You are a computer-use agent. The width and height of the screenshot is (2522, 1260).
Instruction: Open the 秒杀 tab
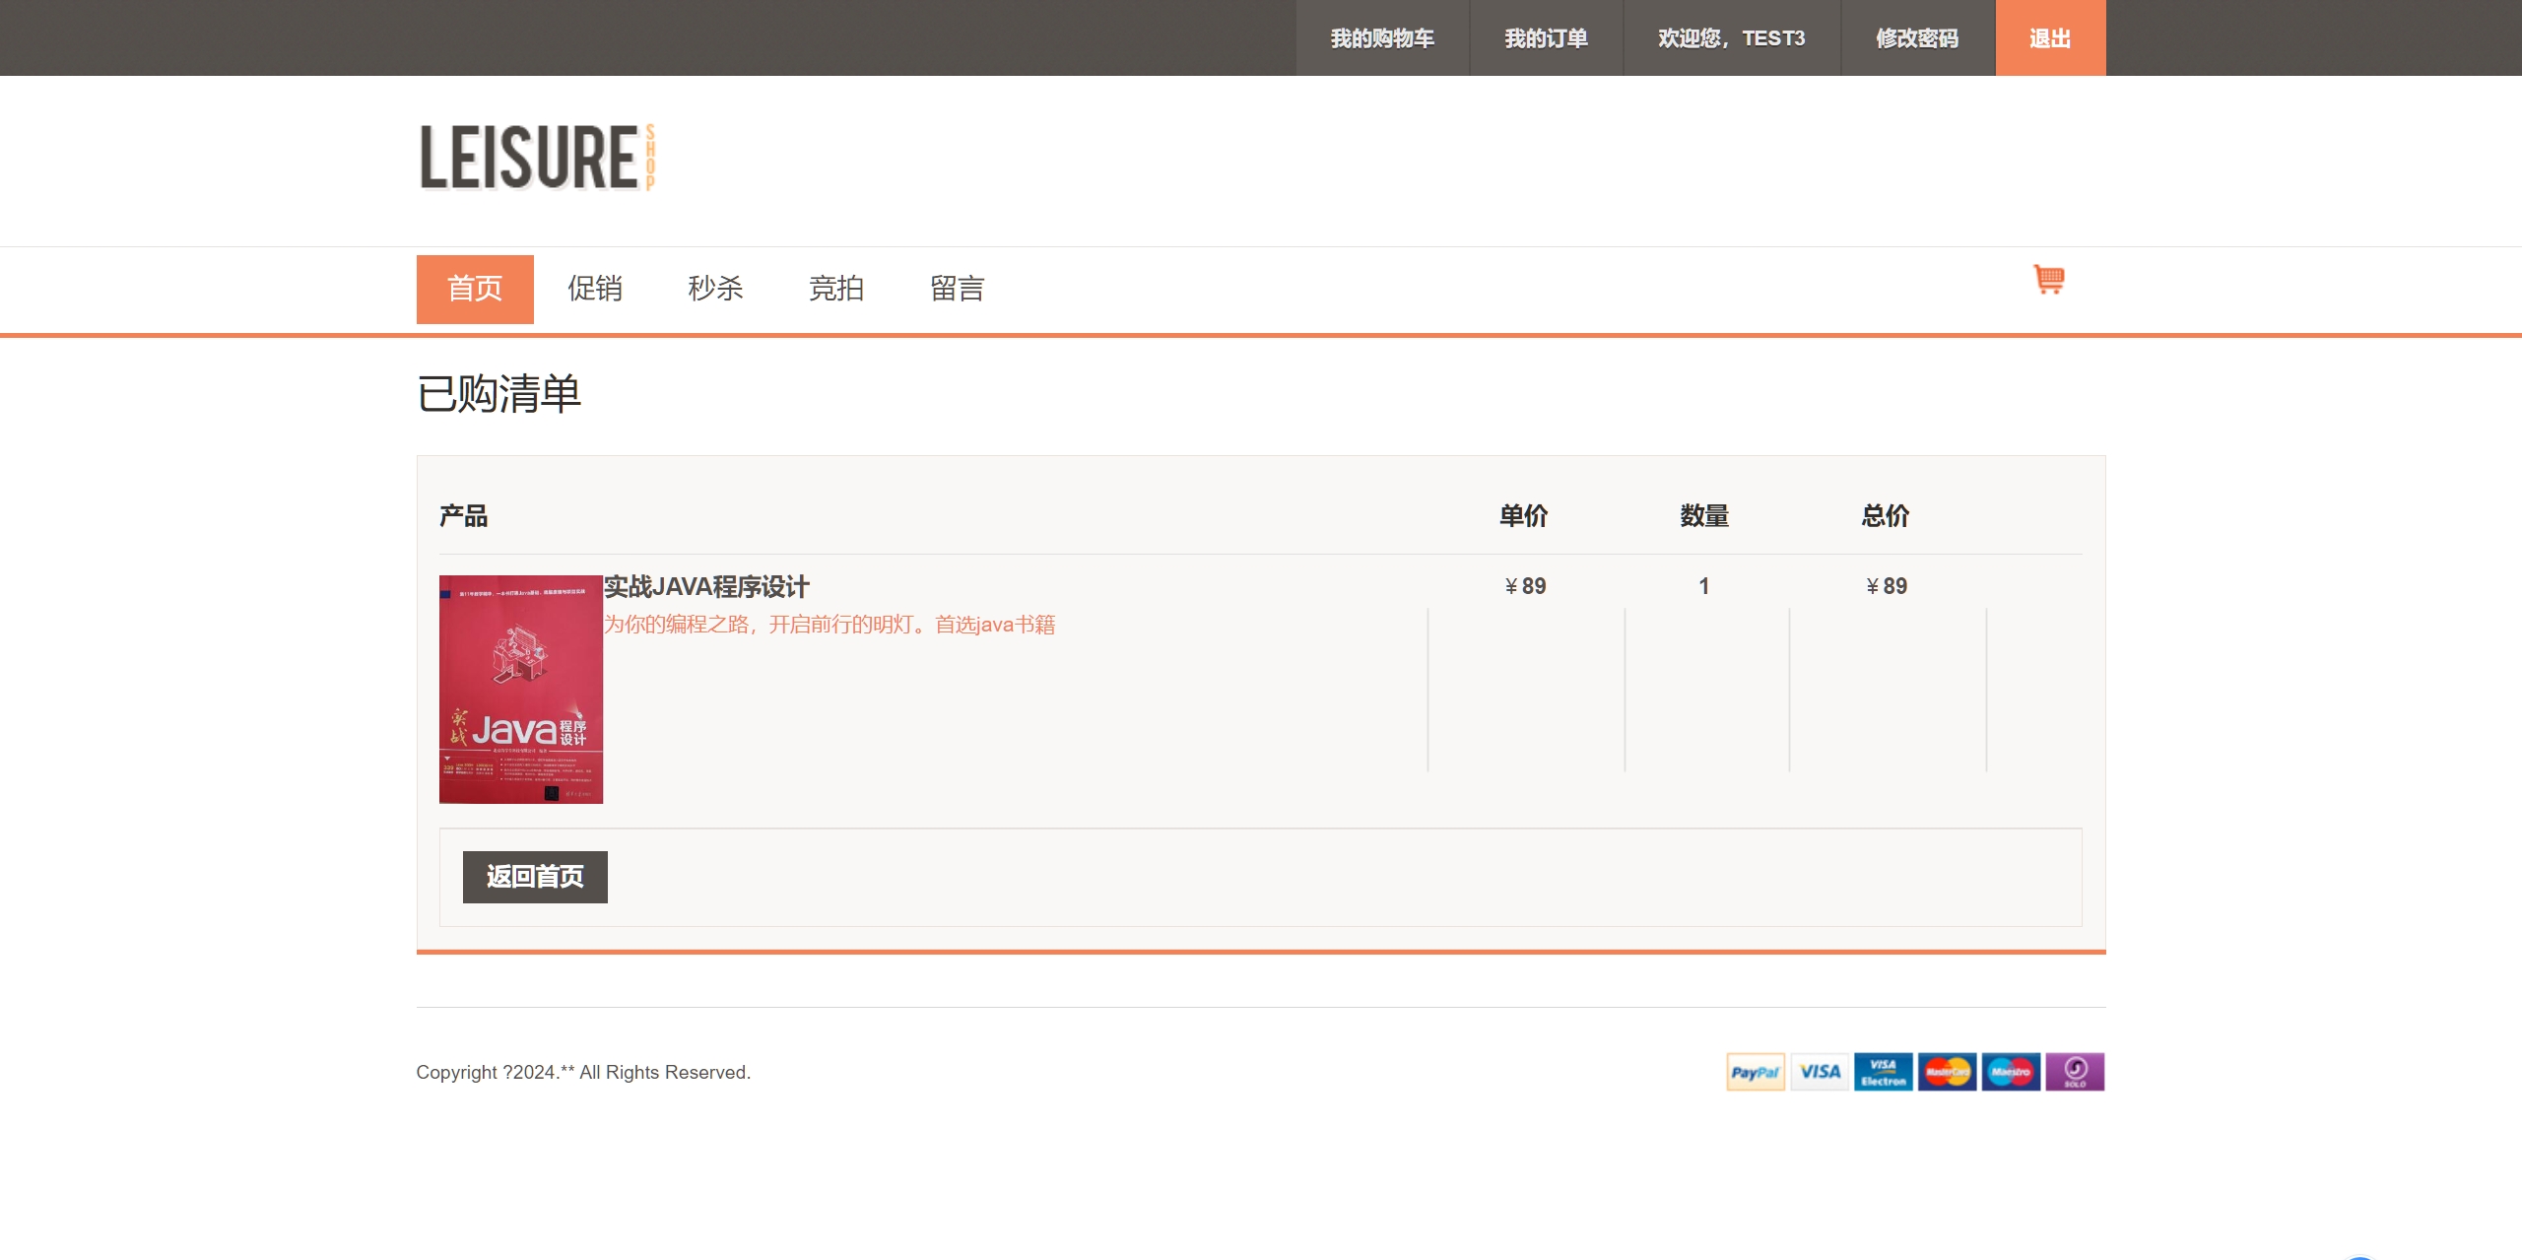coord(716,289)
